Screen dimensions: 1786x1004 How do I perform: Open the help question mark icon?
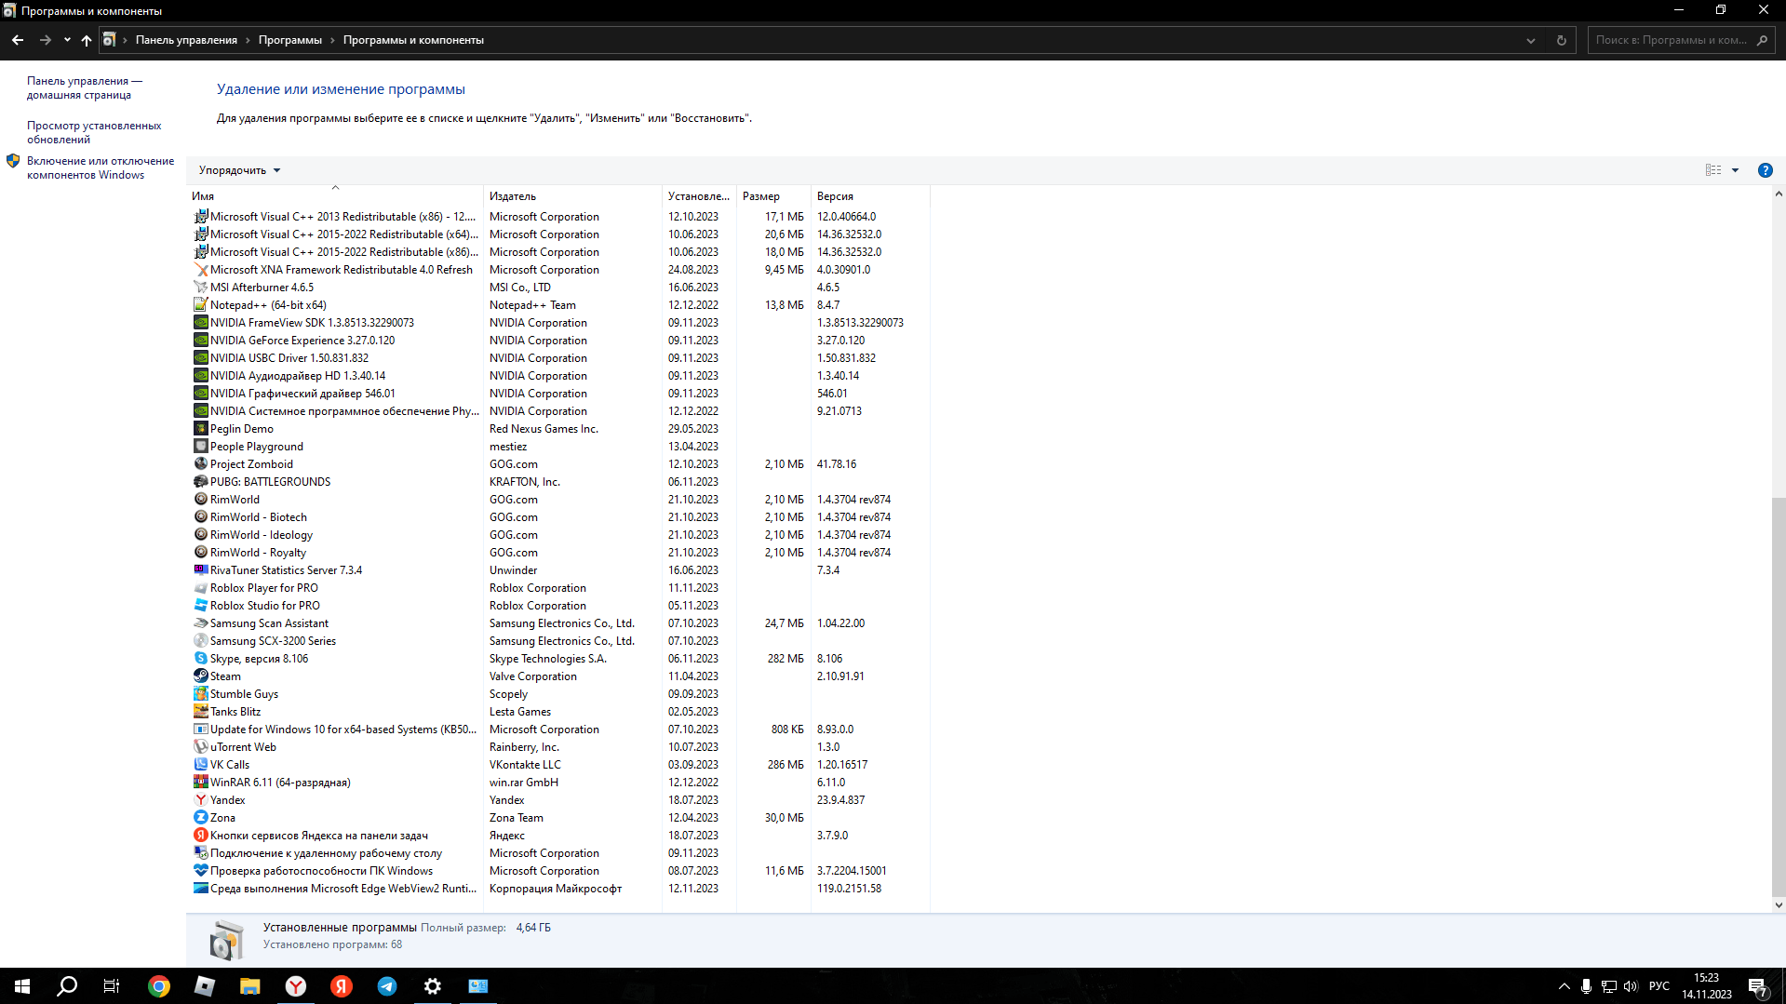1765,170
